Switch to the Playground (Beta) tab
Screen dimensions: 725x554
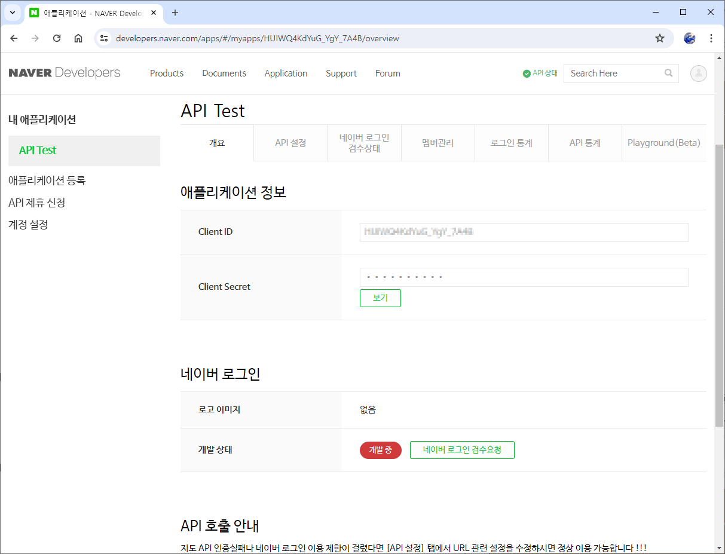pos(664,143)
